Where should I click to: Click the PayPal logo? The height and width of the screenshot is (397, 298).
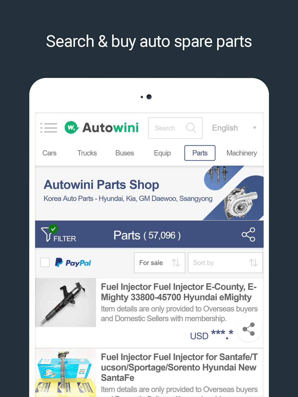pyautogui.click(x=73, y=262)
